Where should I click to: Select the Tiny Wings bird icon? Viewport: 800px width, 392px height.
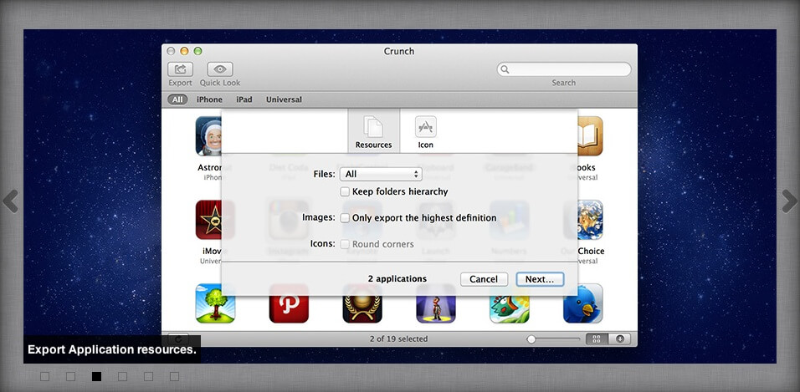[x=509, y=303]
